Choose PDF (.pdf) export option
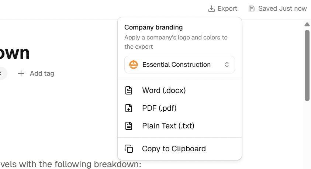 (x=159, y=108)
